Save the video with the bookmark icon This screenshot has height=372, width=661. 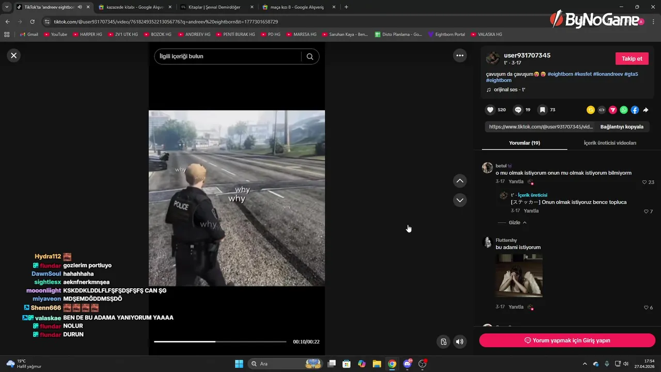[x=542, y=110]
